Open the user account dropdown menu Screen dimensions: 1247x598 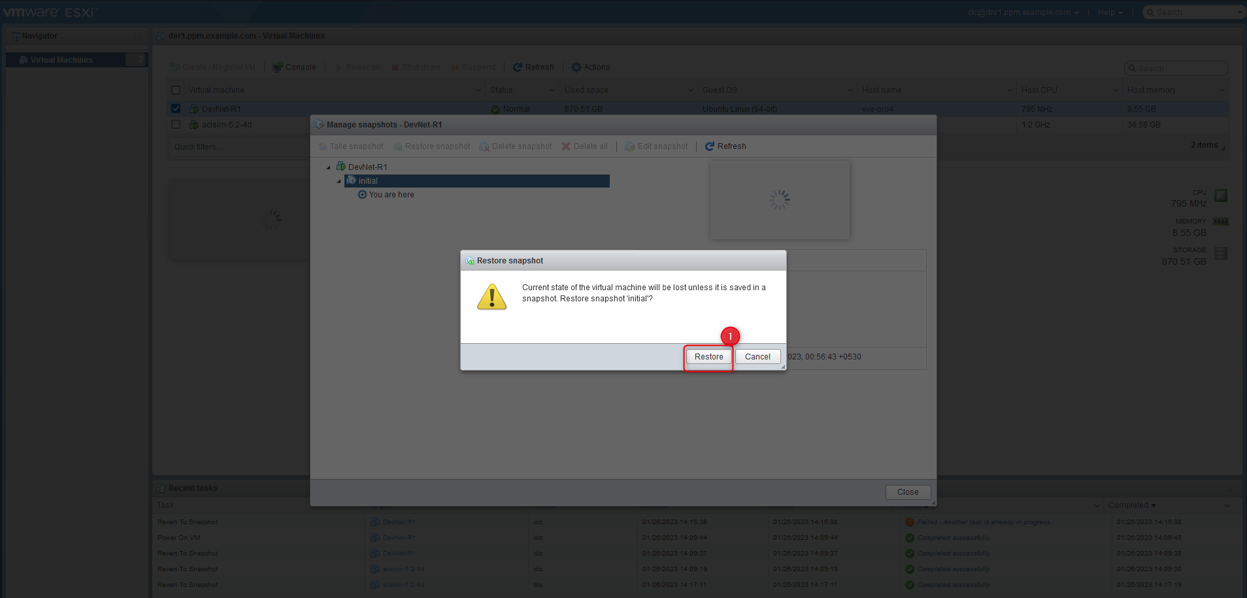[x=1023, y=12]
